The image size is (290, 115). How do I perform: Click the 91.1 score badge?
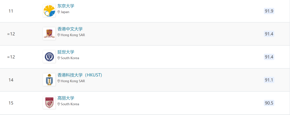click(269, 80)
